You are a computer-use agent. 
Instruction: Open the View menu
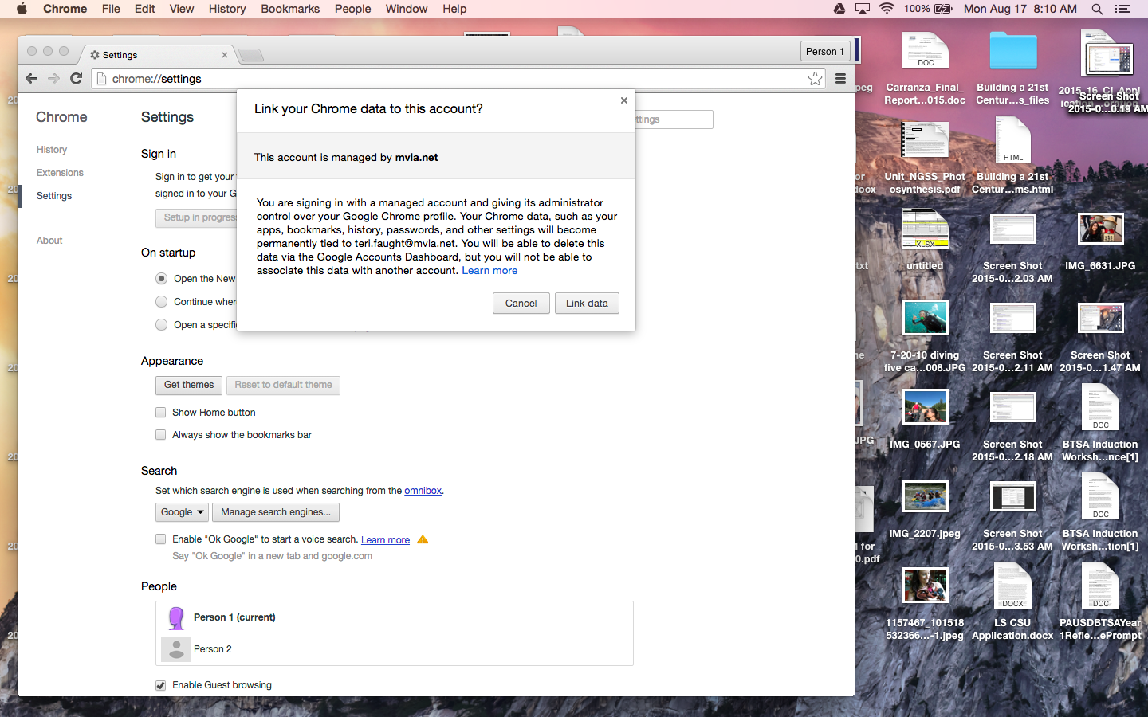coord(181,9)
